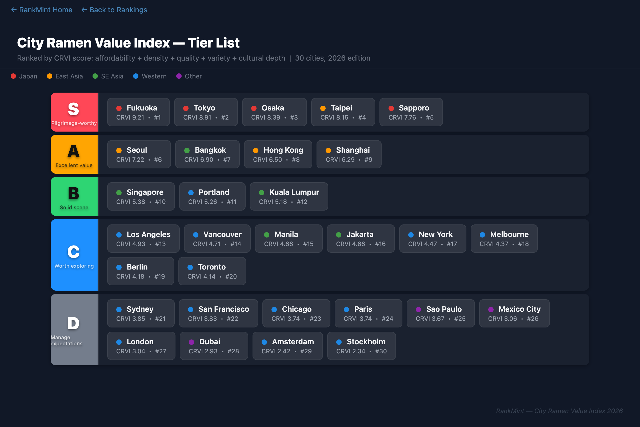
Task: Select the S tier badge labeled Pilgrimage-worthy
Action: [x=74, y=112]
